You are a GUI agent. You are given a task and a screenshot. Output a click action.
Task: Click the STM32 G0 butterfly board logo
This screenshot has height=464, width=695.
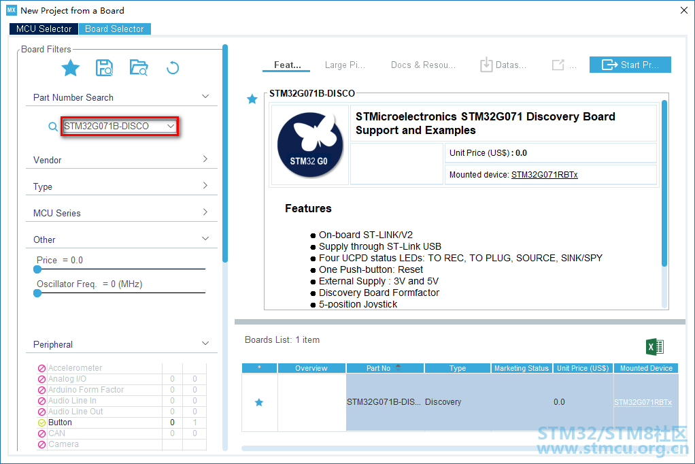coord(310,145)
